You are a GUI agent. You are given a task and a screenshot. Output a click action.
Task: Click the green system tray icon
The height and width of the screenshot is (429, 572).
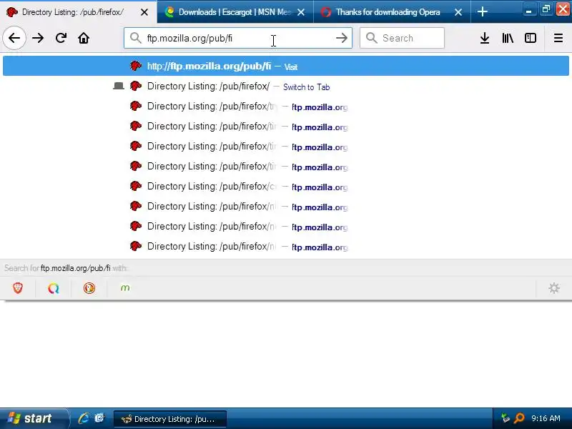(x=505, y=418)
